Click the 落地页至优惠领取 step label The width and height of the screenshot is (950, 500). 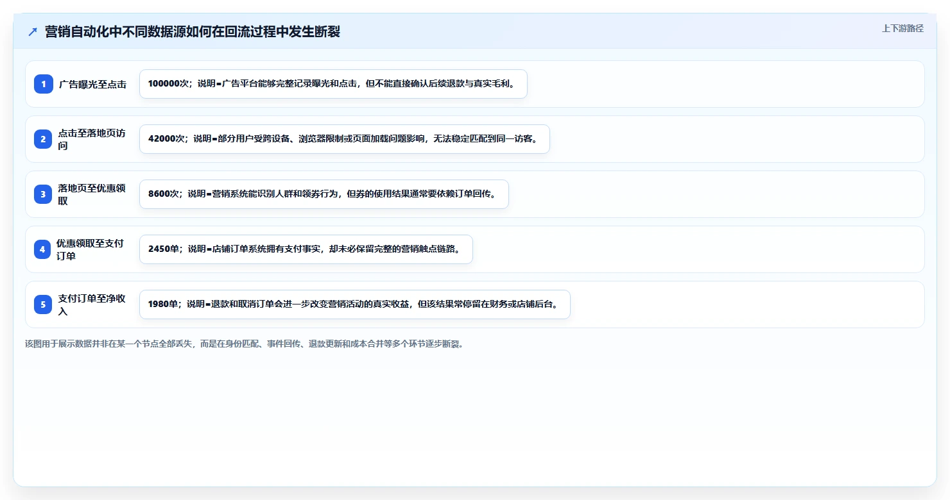92,194
